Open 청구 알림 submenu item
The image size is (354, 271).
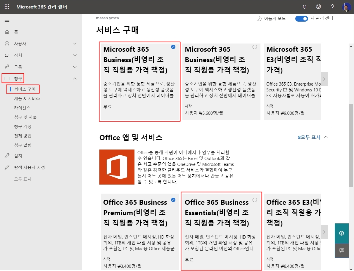pyautogui.click(x=23, y=145)
